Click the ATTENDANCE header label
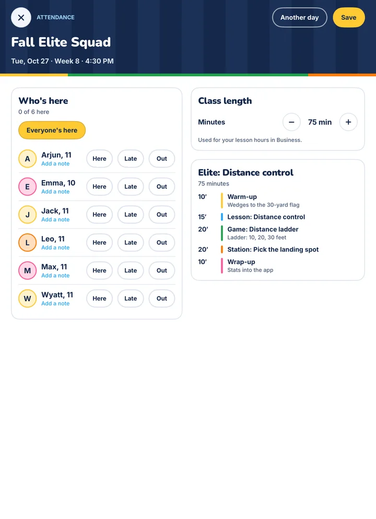The width and height of the screenshot is (376, 519). coord(55,18)
